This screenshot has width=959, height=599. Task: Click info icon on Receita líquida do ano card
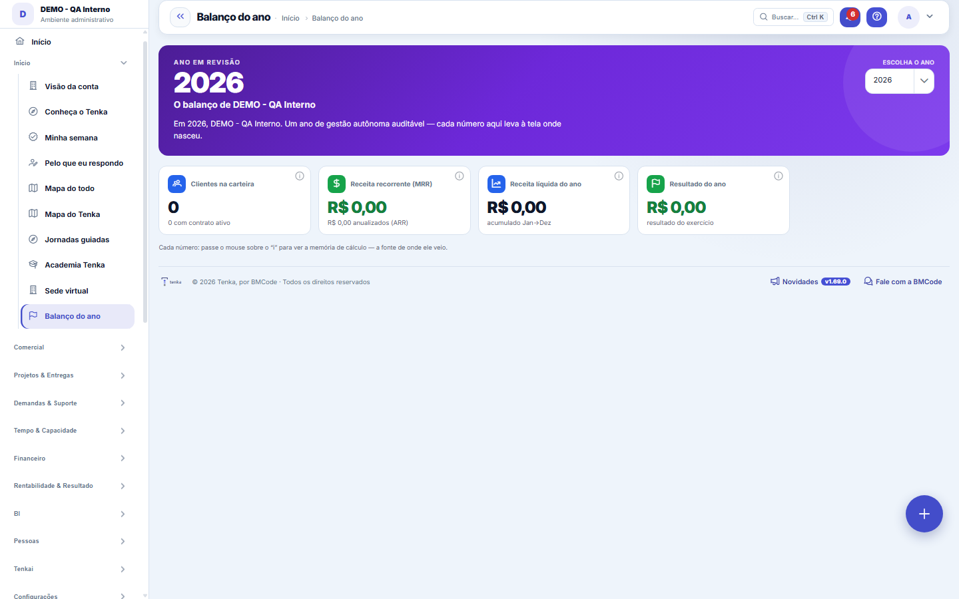pyautogui.click(x=619, y=176)
